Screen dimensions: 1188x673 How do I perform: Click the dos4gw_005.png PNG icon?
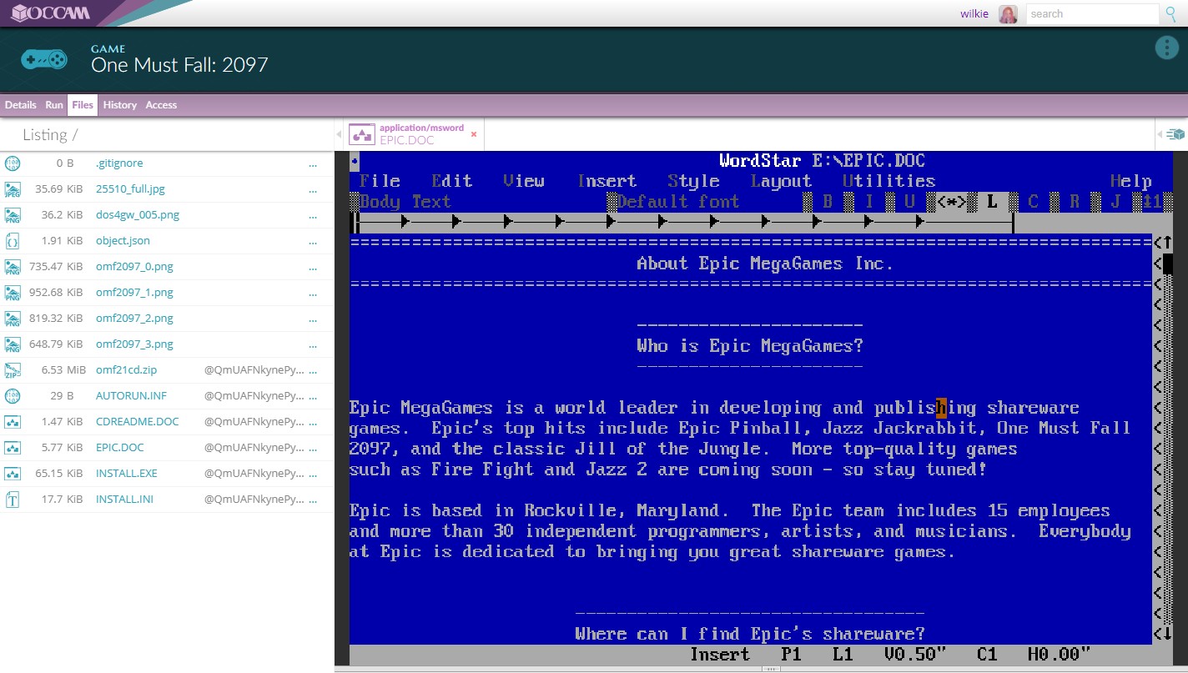13,215
